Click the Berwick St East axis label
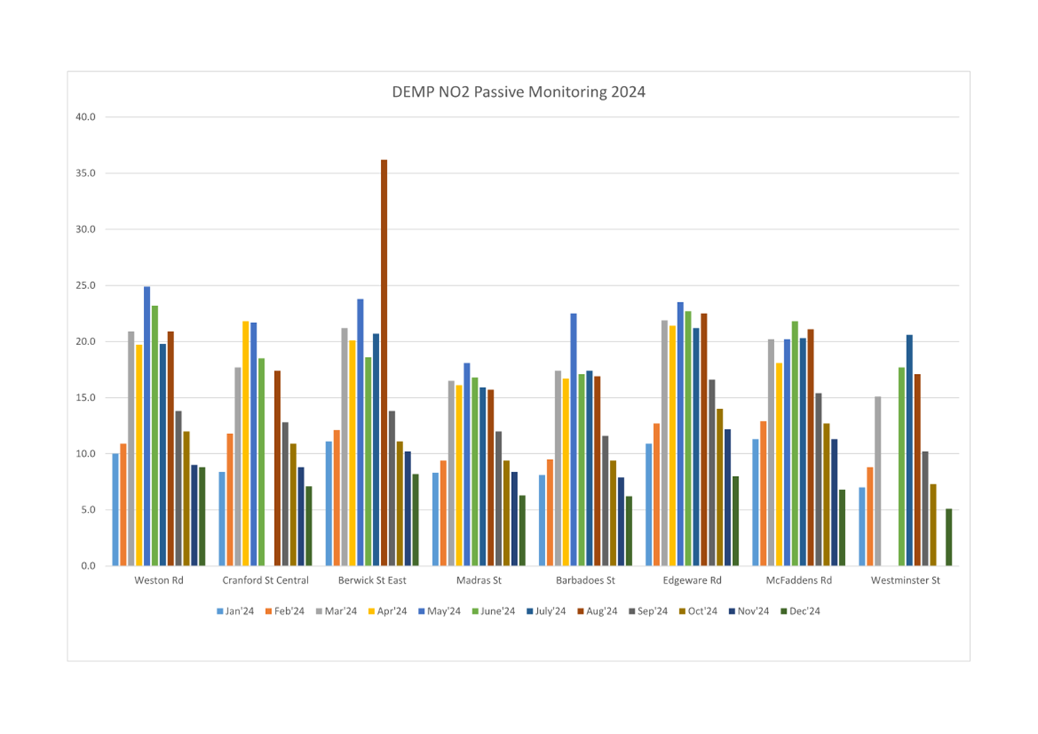This screenshot has width=1038, height=734. (372, 580)
